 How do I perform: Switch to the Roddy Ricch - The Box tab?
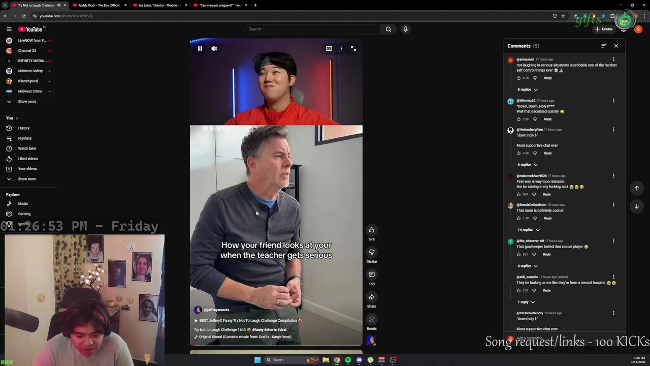(x=99, y=5)
